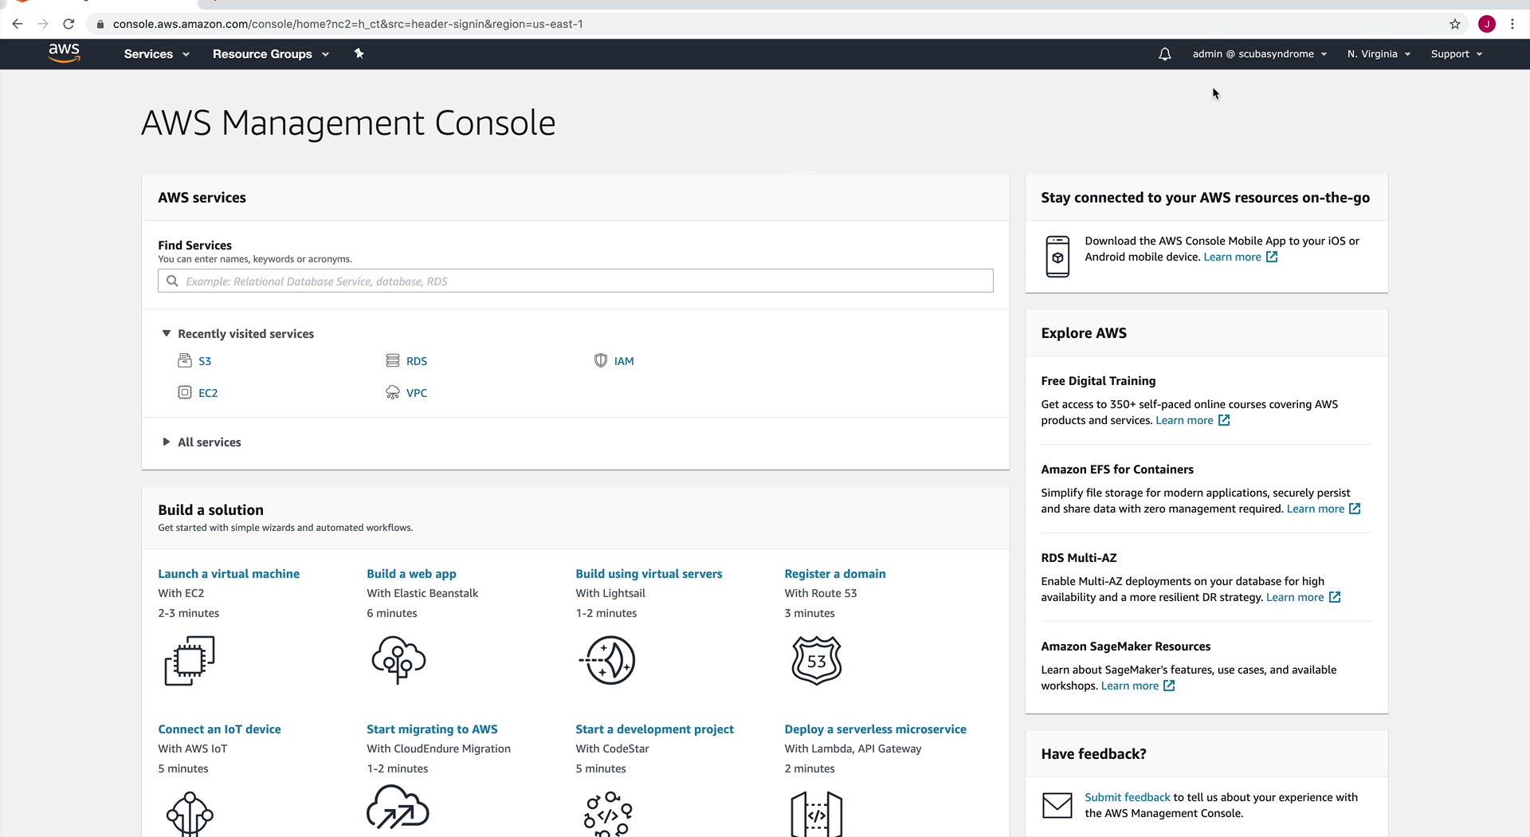Open the VPC recently visited link
The width and height of the screenshot is (1530, 837).
point(417,393)
